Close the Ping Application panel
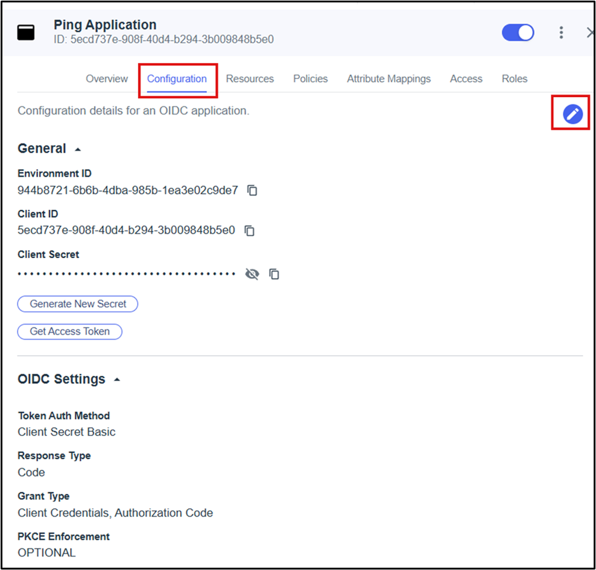The image size is (596, 570). (x=591, y=33)
